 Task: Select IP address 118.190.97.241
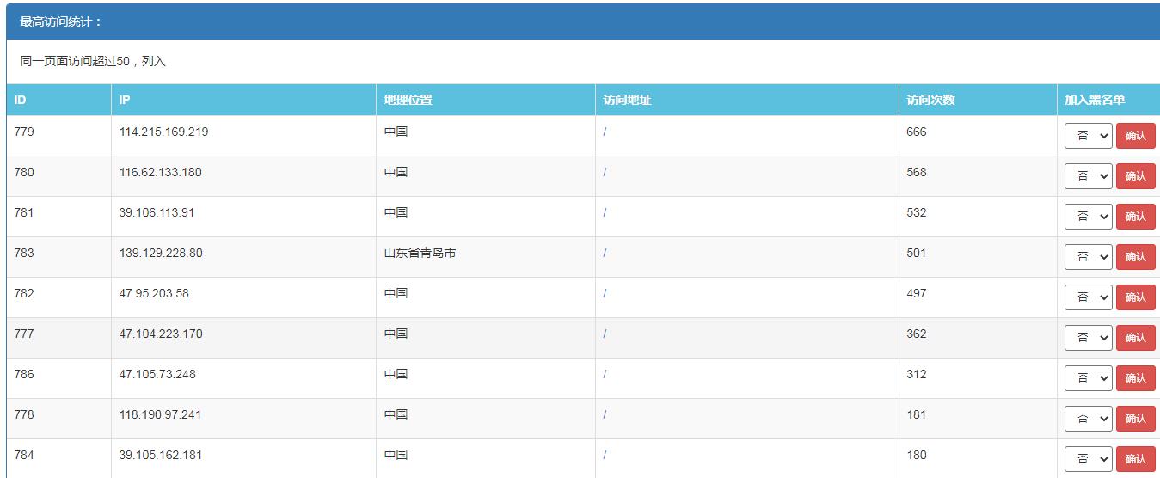(x=160, y=415)
